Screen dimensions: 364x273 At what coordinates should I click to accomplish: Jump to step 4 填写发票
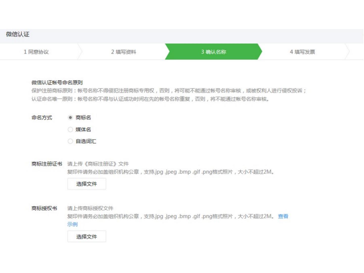(302, 52)
